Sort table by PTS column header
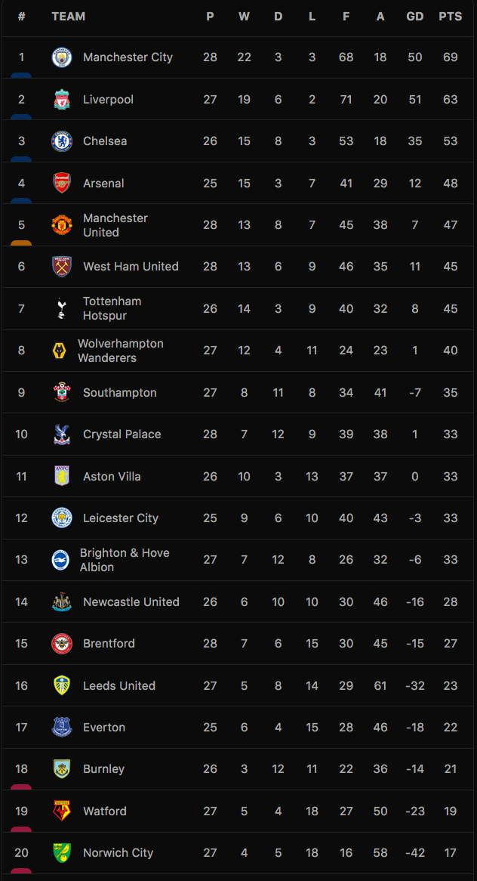Image resolution: width=477 pixels, height=881 pixels. point(451,17)
